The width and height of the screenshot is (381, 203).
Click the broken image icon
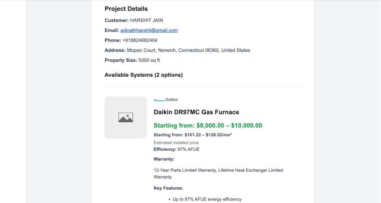tap(126, 117)
